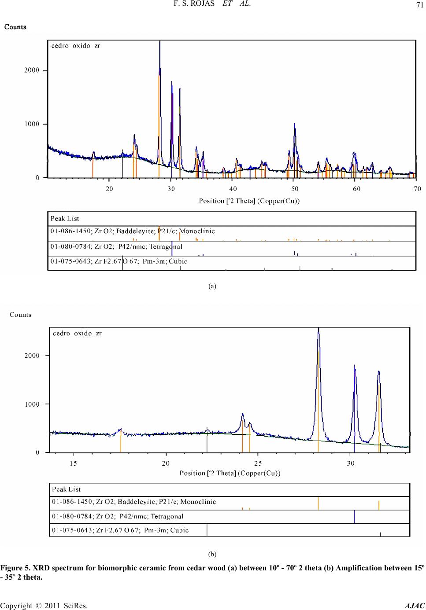Click the "Copyright © 2011 SciRes." footer text

[44, 605]
